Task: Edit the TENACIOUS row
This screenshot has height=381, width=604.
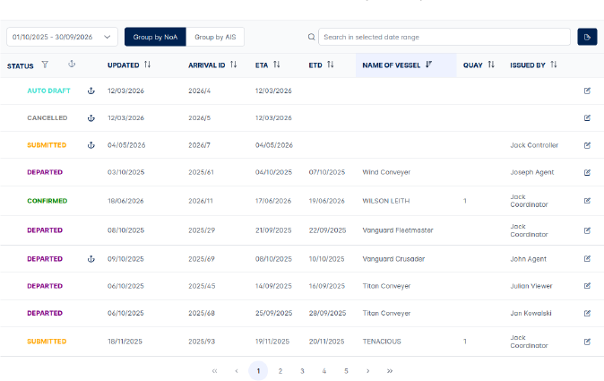Action: (587, 342)
